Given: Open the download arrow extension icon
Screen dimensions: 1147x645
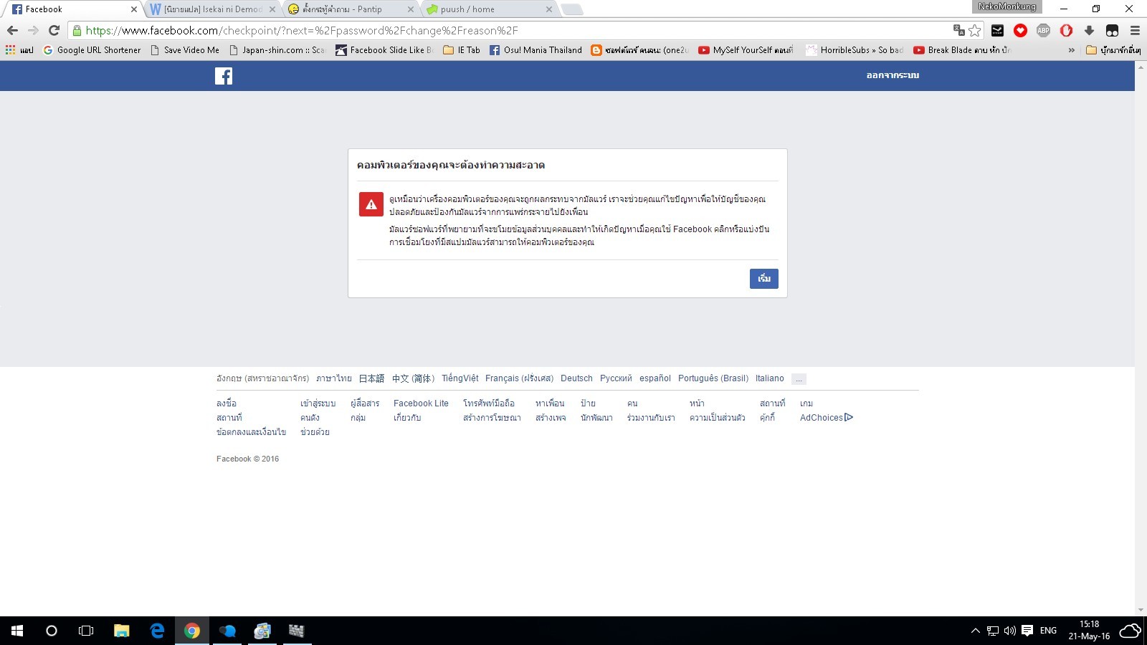Looking at the screenshot, I should click(x=1089, y=30).
